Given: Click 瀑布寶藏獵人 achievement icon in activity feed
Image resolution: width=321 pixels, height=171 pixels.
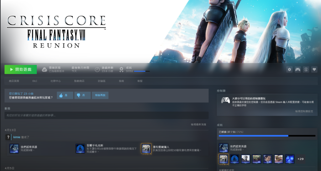Looking at the screenshot, I should click(146, 148).
